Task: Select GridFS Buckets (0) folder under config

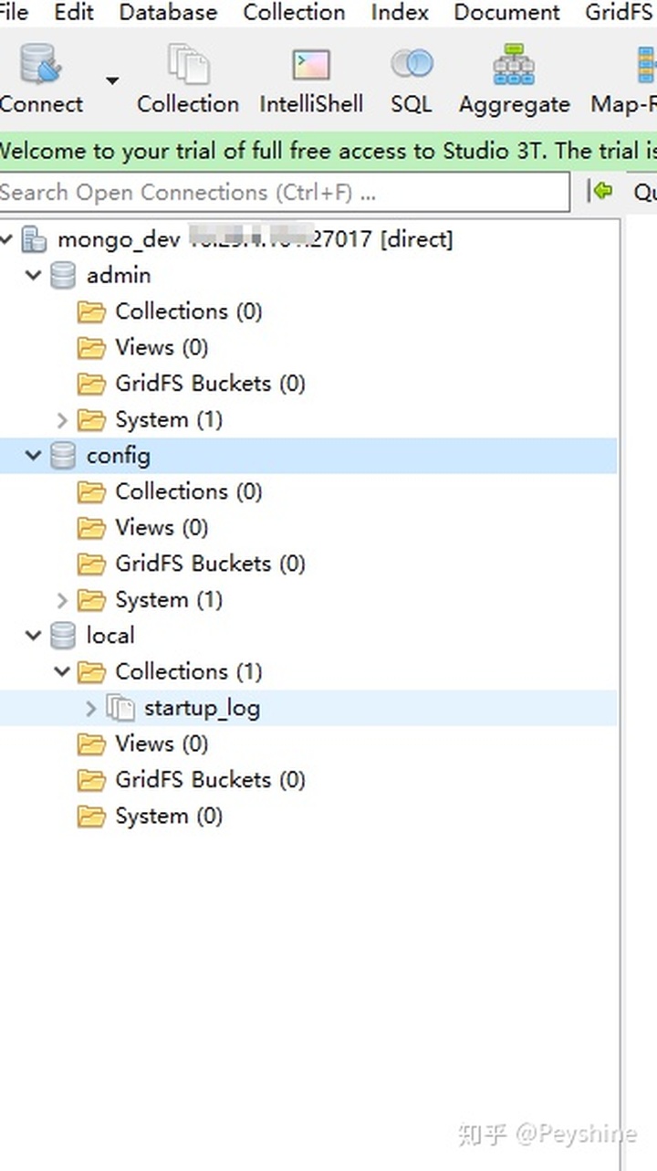Action: pyautogui.click(x=191, y=564)
